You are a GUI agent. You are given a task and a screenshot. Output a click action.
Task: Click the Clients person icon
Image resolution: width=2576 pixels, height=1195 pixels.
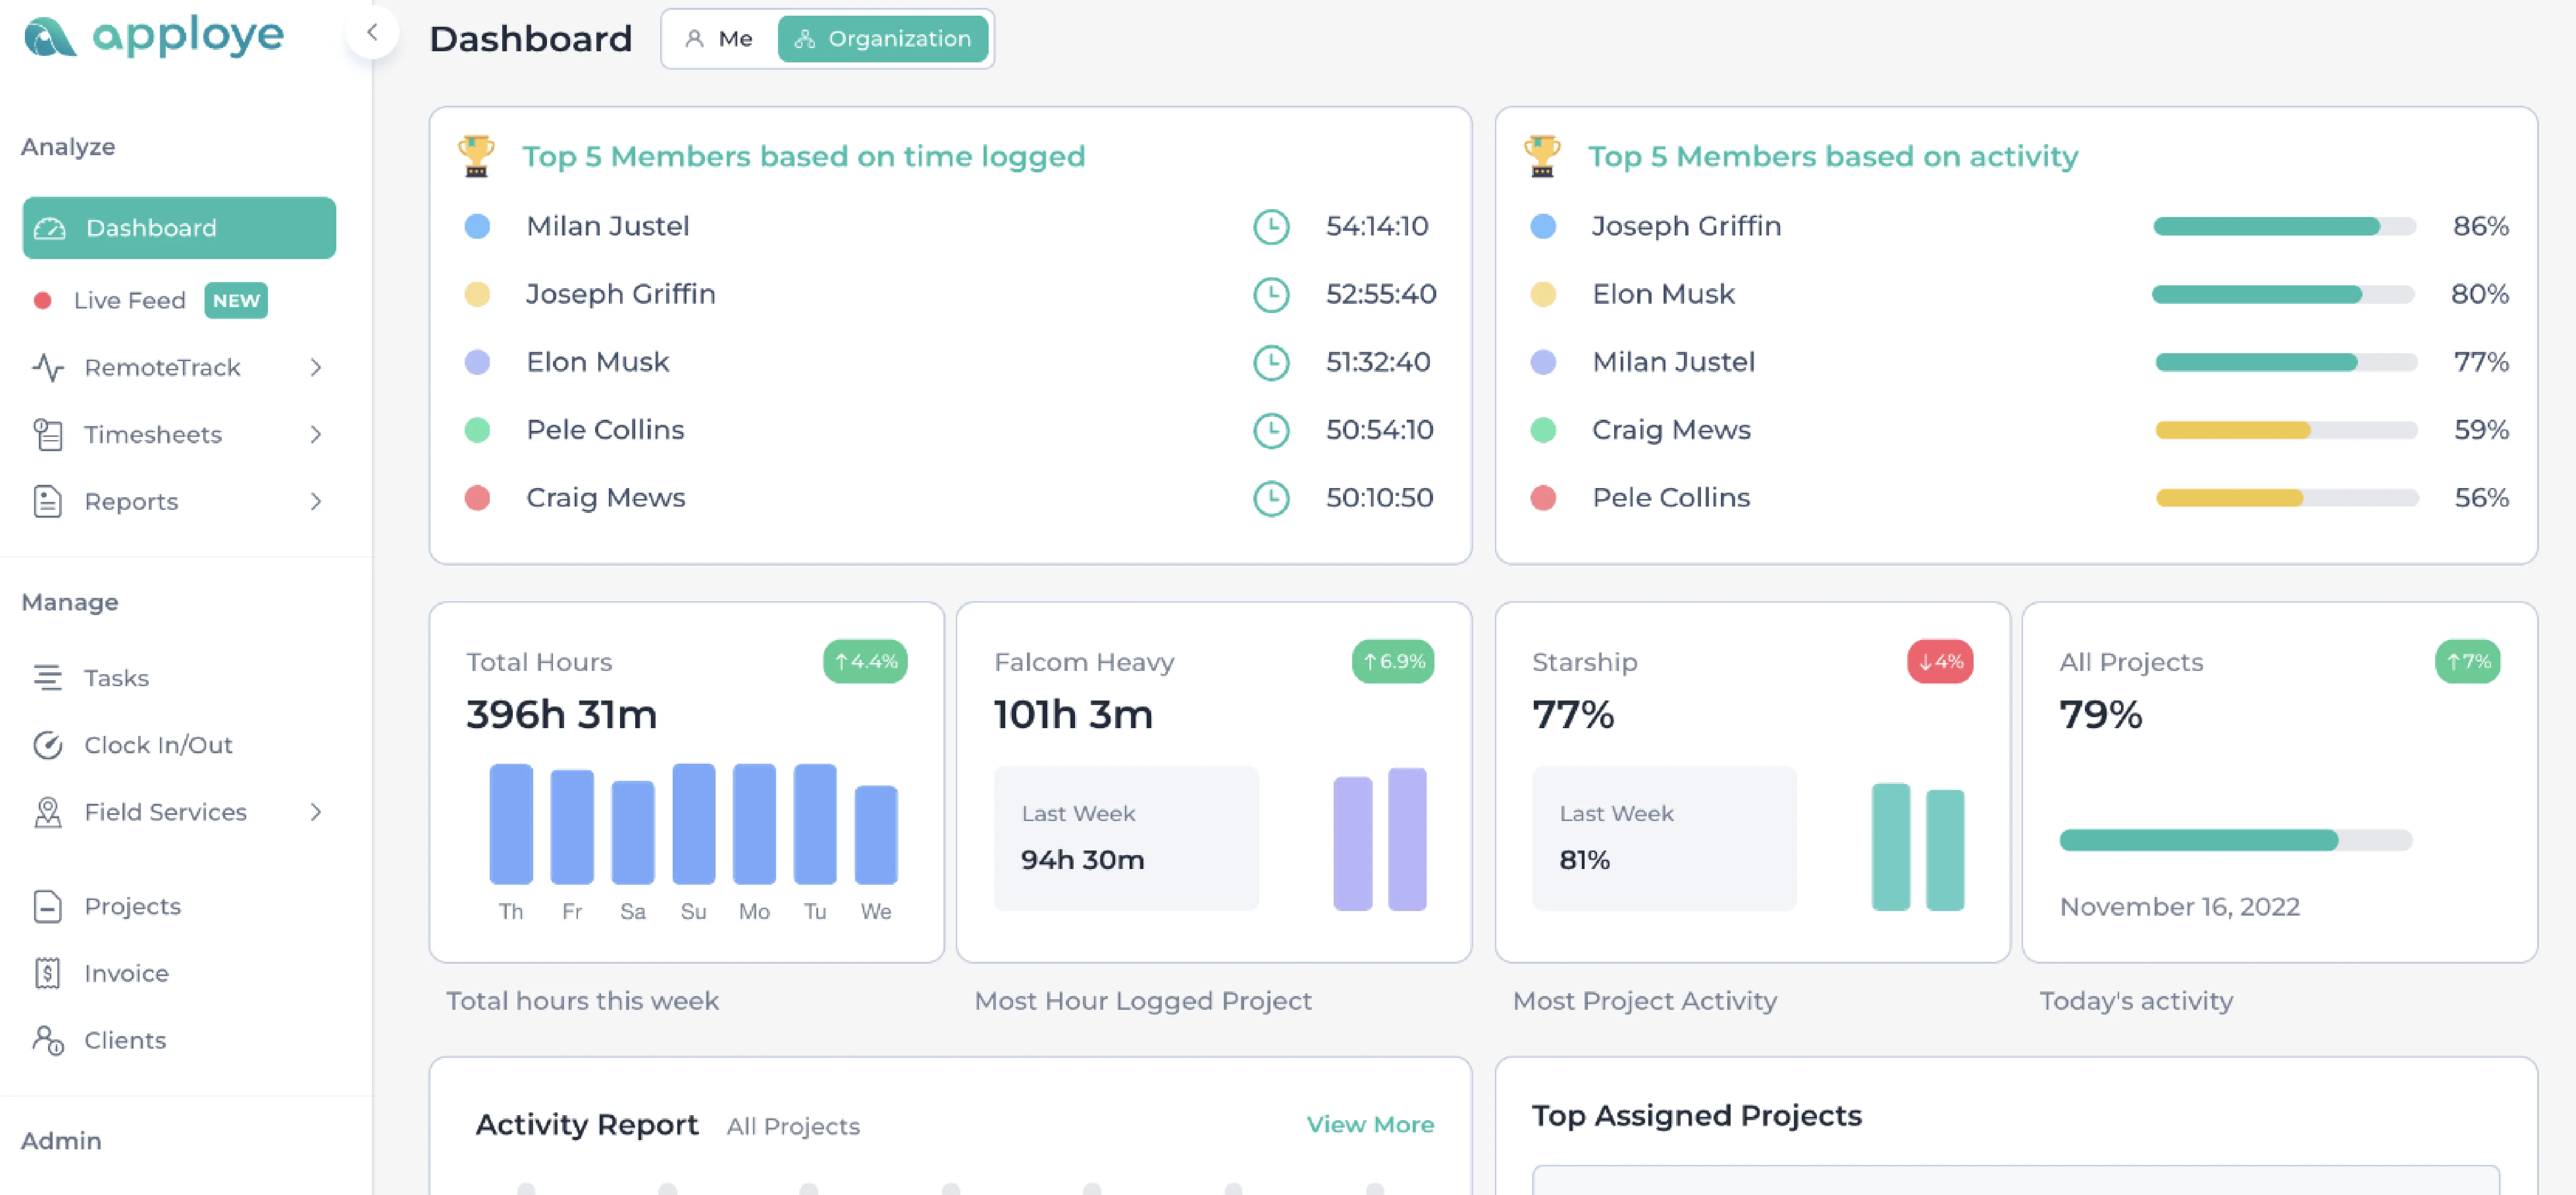point(48,1040)
